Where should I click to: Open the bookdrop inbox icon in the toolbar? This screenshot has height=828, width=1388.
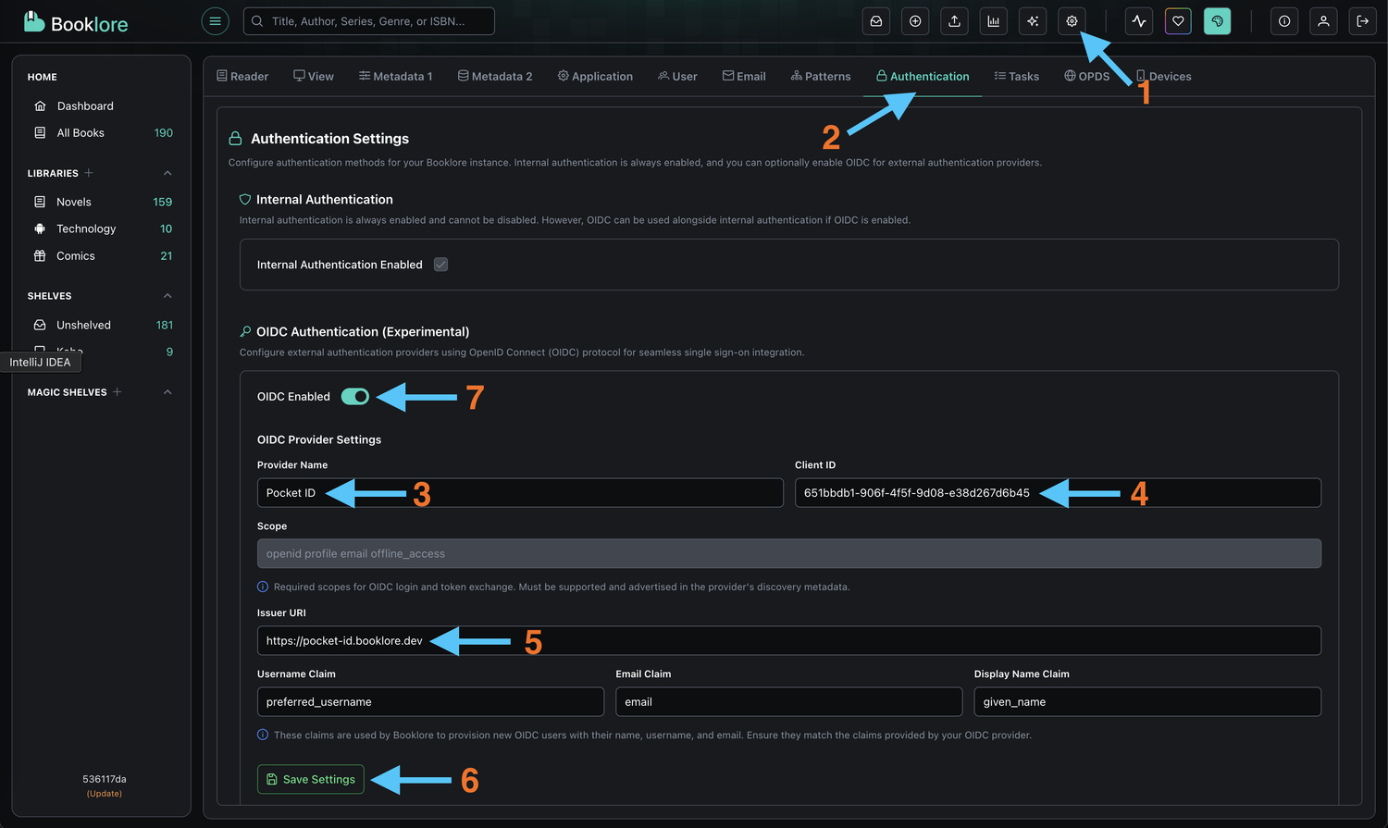click(x=875, y=20)
